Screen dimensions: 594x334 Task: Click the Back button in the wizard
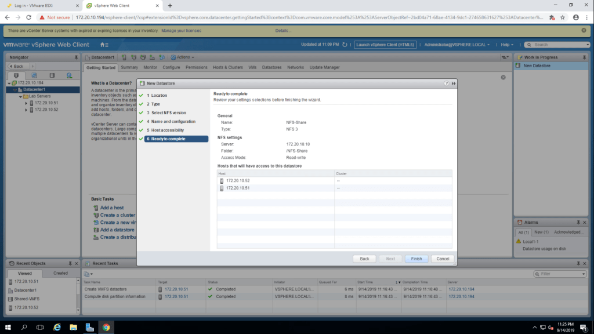(364, 259)
